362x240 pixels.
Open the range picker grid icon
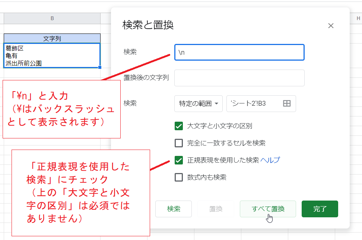point(287,103)
